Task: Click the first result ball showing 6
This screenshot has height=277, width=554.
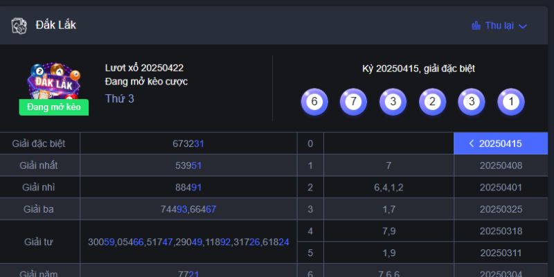Action: (314, 102)
